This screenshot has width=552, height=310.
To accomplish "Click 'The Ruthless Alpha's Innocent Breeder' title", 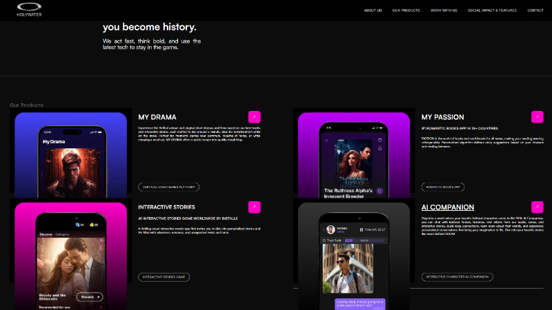I will point(348,194).
